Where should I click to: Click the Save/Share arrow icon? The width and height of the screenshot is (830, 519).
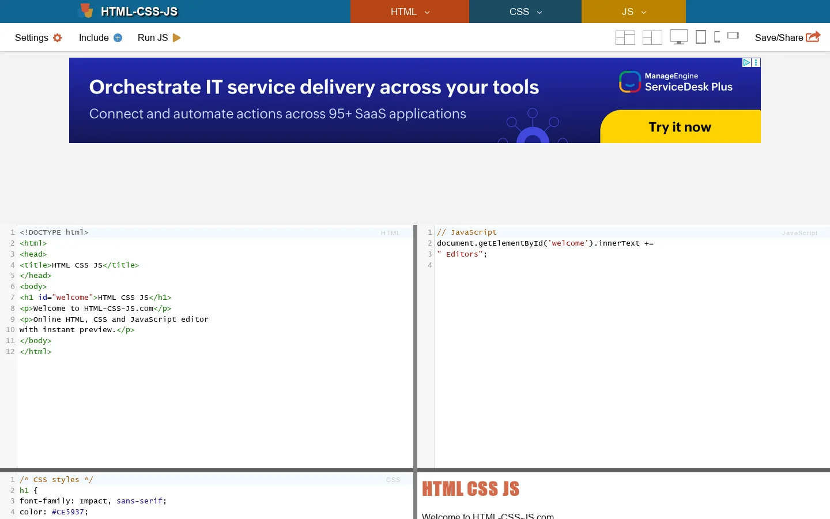813,37
